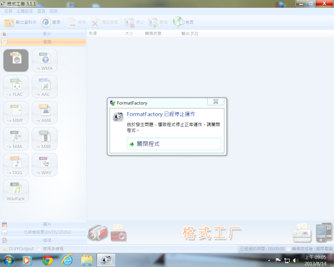Click the FormatFactory 已經停止運作 heading text
Image resolution: width=334 pixels, height=267 pixels.
[161, 114]
